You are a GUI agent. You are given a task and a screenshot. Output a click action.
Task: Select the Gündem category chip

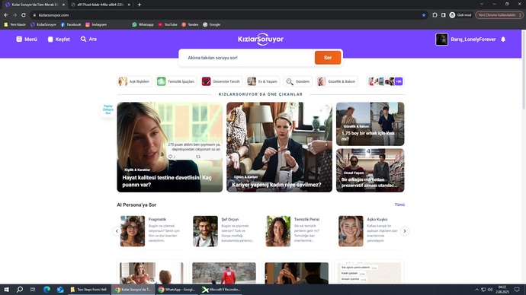[297, 81]
